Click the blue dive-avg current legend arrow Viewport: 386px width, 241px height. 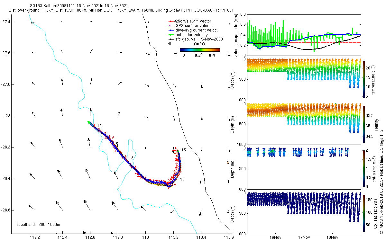170,30
